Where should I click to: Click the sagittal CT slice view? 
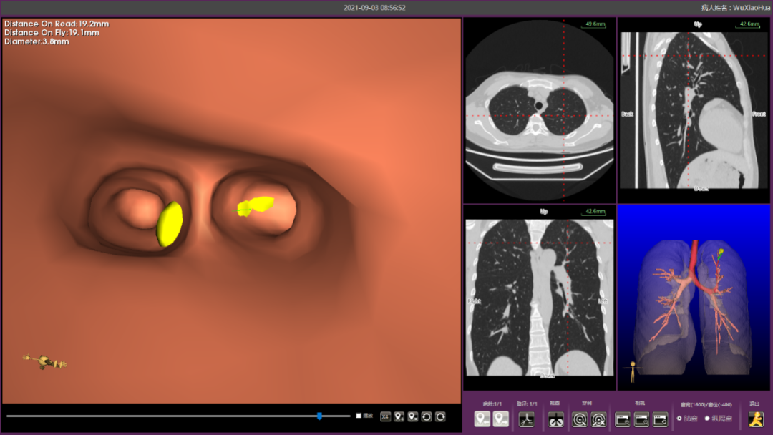(x=694, y=110)
